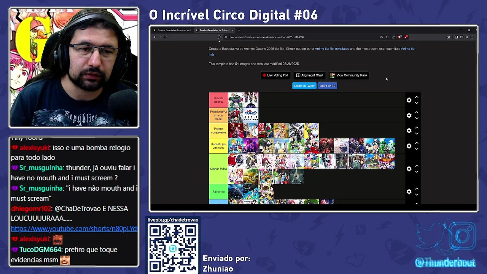Move Promissor/Acima da média row up
This screenshot has height=274, width=487.
click(x=417, y=112)
